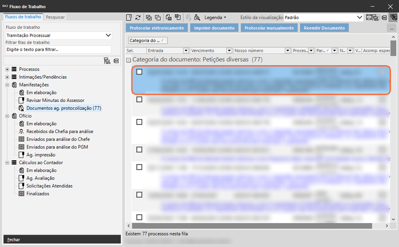
Task: Click the search documents binoculars icon
Action: 197,18
